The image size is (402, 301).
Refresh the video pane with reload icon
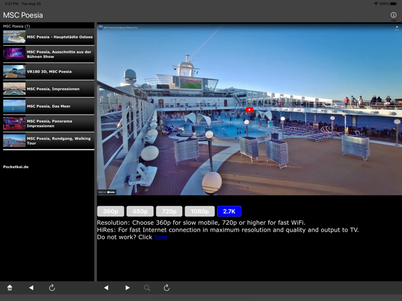[x=167, y=288]
